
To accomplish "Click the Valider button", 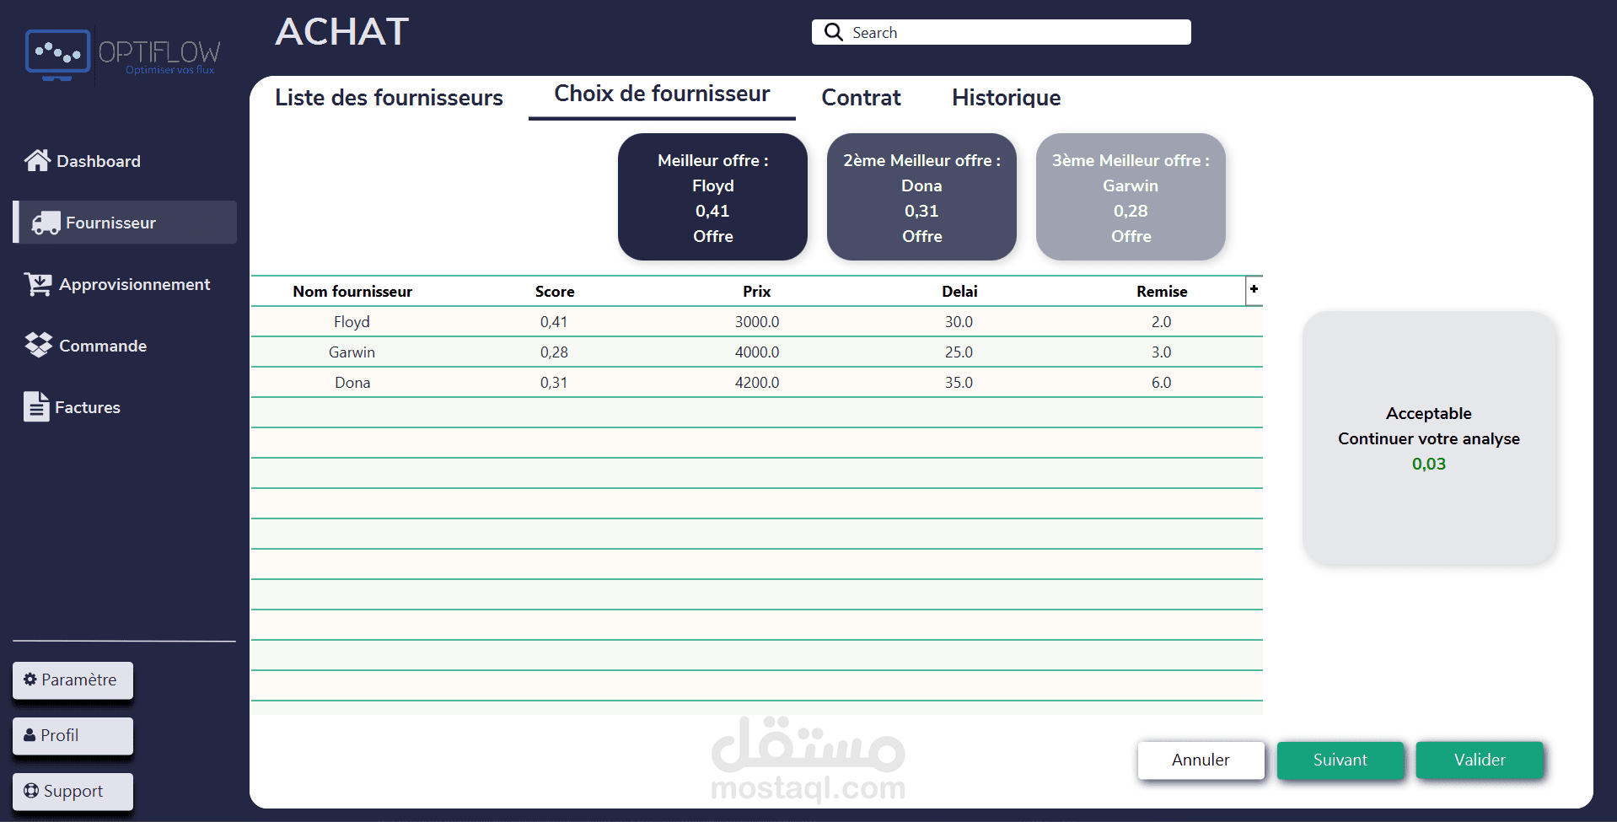I will tap(1480, 760).
